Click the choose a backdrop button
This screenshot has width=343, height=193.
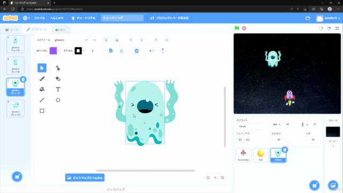[333, 185]
